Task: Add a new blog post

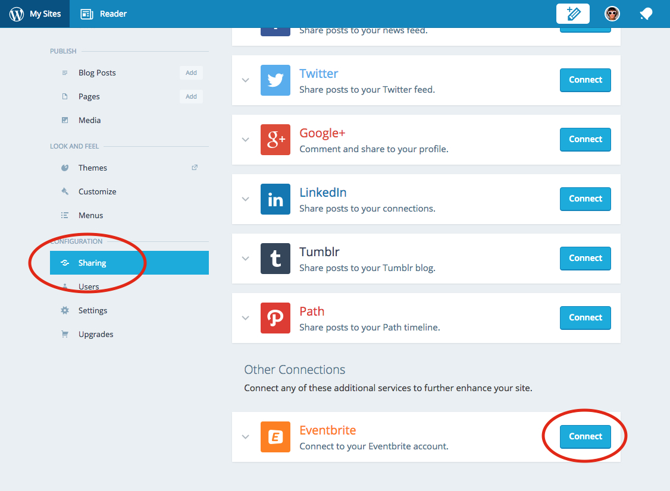Action: click(x=191, y=73)
